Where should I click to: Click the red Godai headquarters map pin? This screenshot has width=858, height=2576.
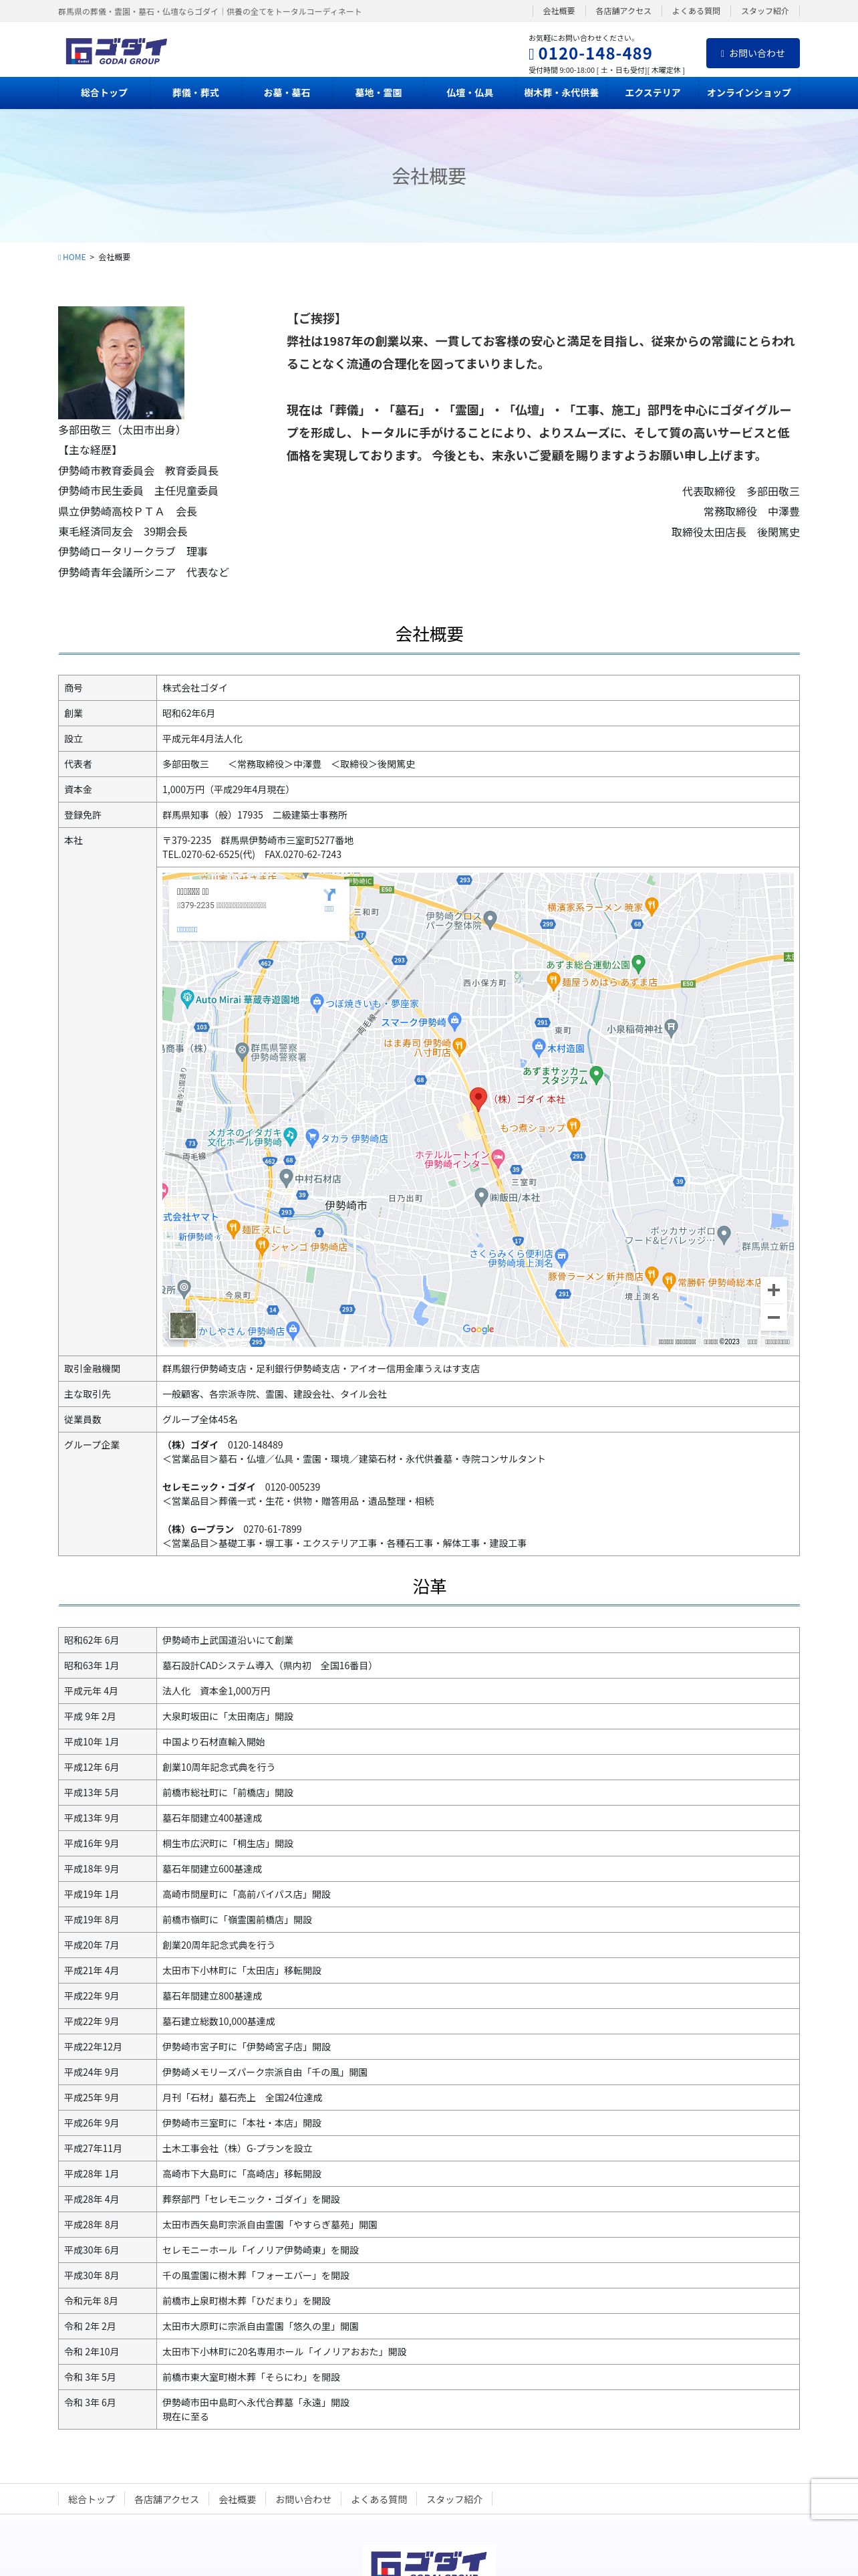pyautogui.click(x=478, y=1099)
